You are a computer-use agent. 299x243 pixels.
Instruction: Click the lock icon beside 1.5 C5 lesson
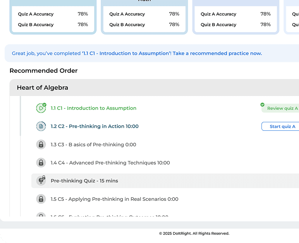(x=41, y=199)
